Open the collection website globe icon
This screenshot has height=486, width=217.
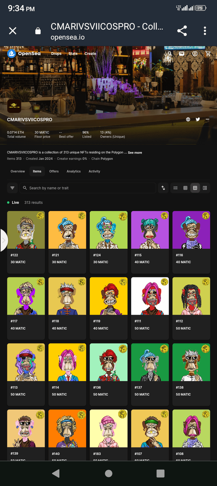click(x=188, y=119)
